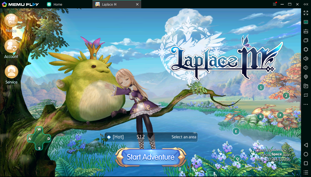
Task: Click the APK install icon
Action: click(306, 31)
